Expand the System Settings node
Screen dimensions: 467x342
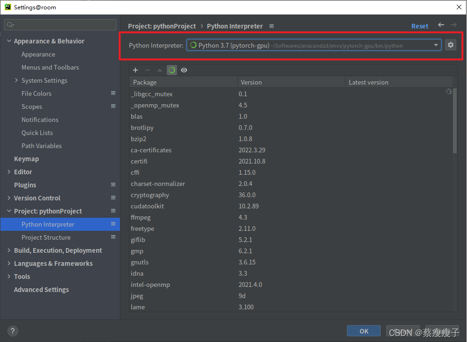16,80
